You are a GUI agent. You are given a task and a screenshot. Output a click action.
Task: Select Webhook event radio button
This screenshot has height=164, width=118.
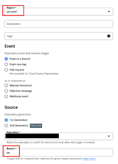[6, 96]
